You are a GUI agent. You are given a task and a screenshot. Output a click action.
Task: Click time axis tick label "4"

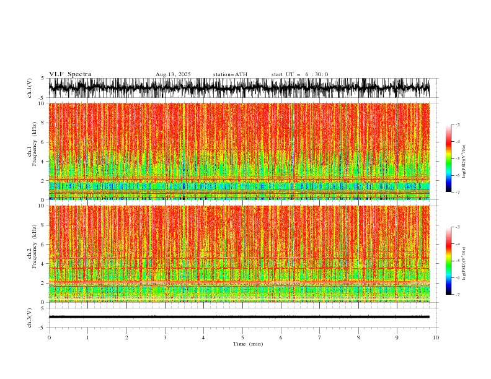[x=203, y=338]
